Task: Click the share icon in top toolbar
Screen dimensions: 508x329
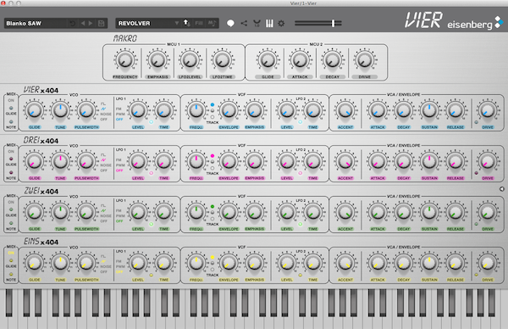Action: pos(244,23)
